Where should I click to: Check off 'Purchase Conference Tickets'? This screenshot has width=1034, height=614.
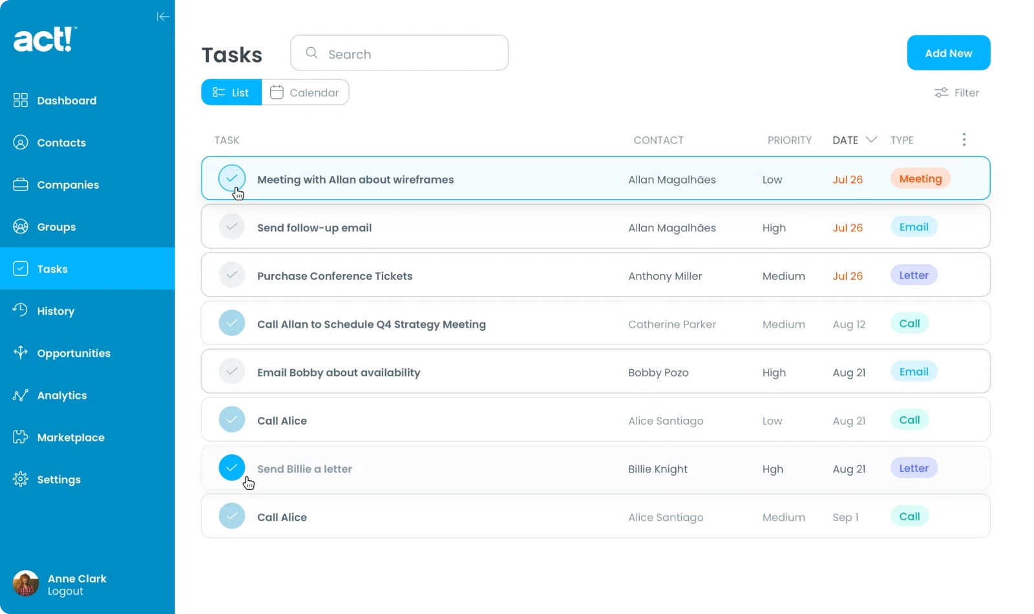point(231,275)
